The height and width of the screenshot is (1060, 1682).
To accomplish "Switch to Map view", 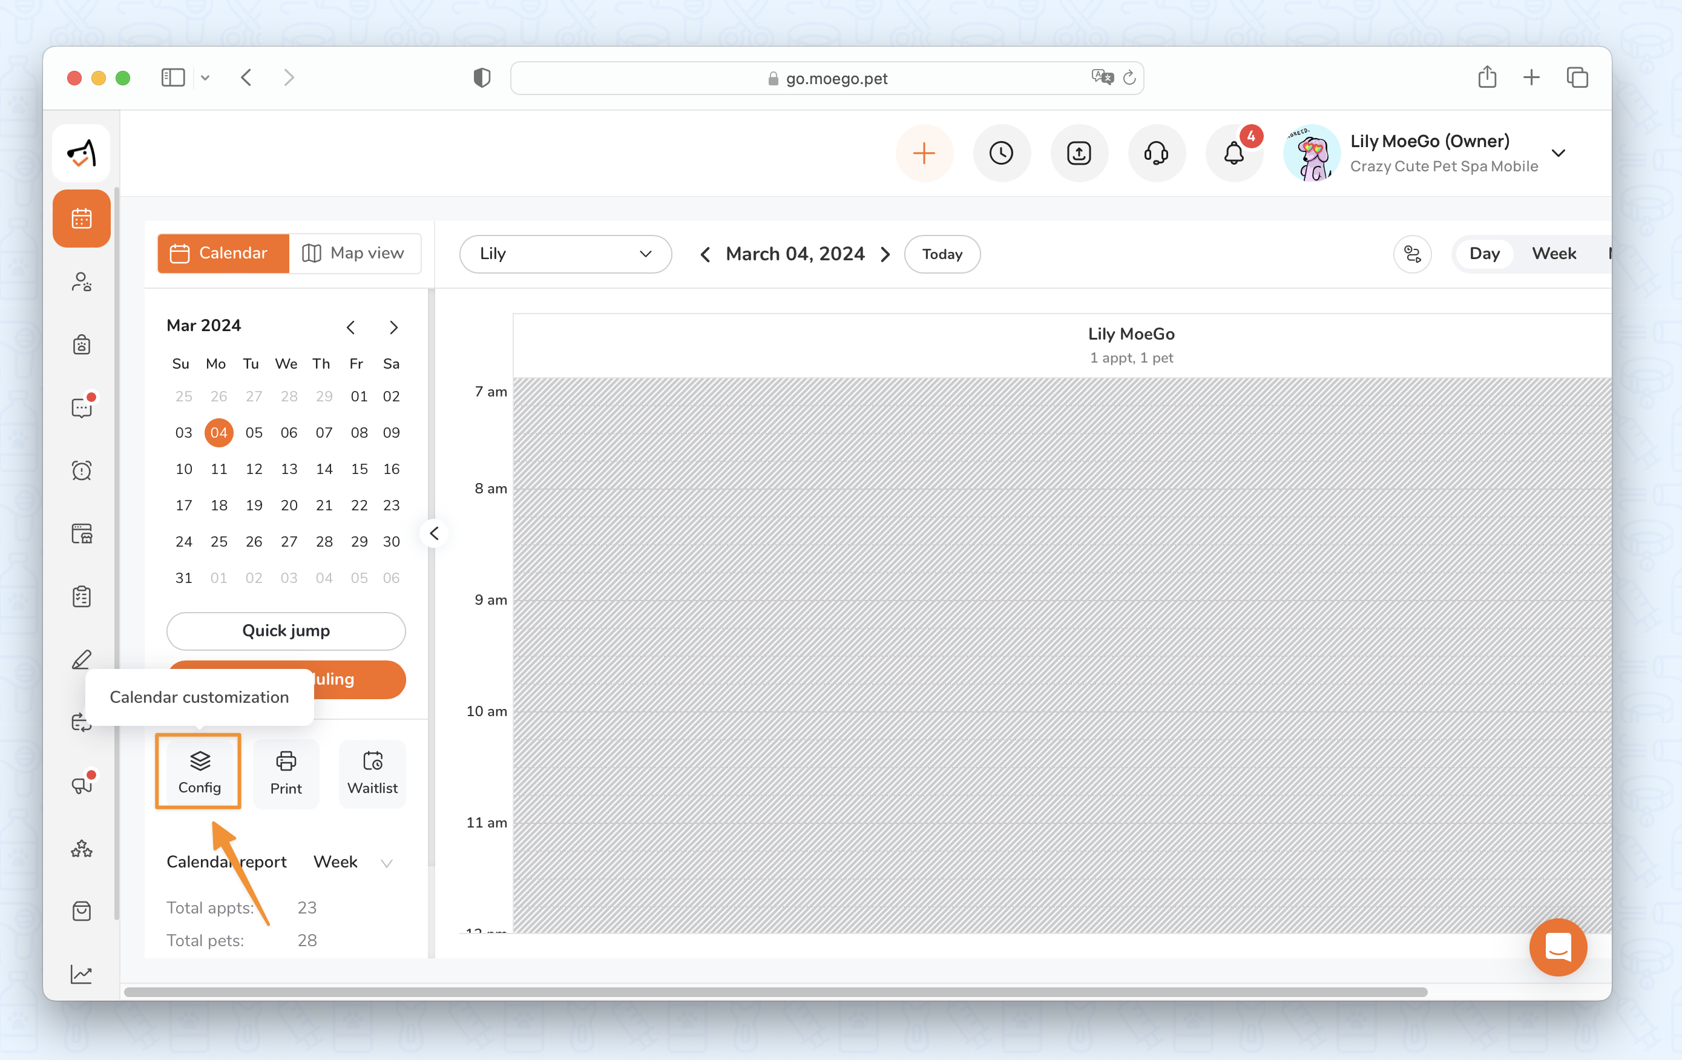I will [x=353, y=253].
